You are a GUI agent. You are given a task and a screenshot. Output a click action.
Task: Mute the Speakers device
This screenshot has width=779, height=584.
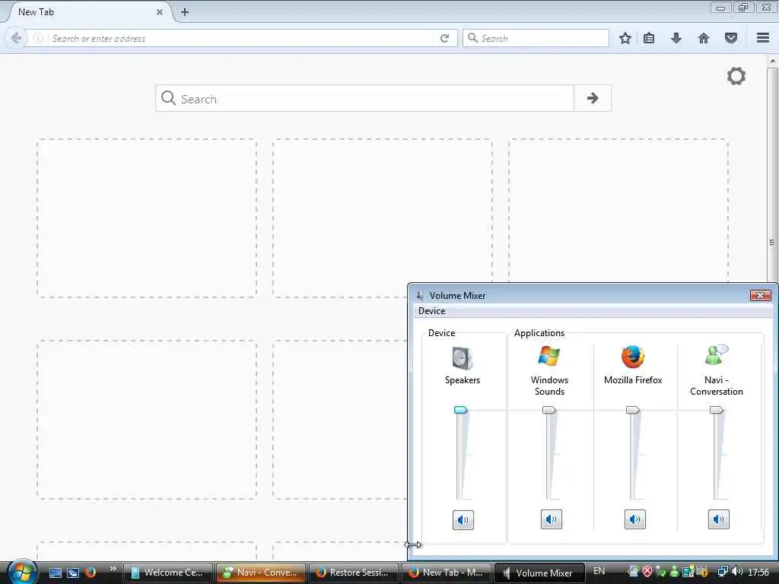[463, 520]
